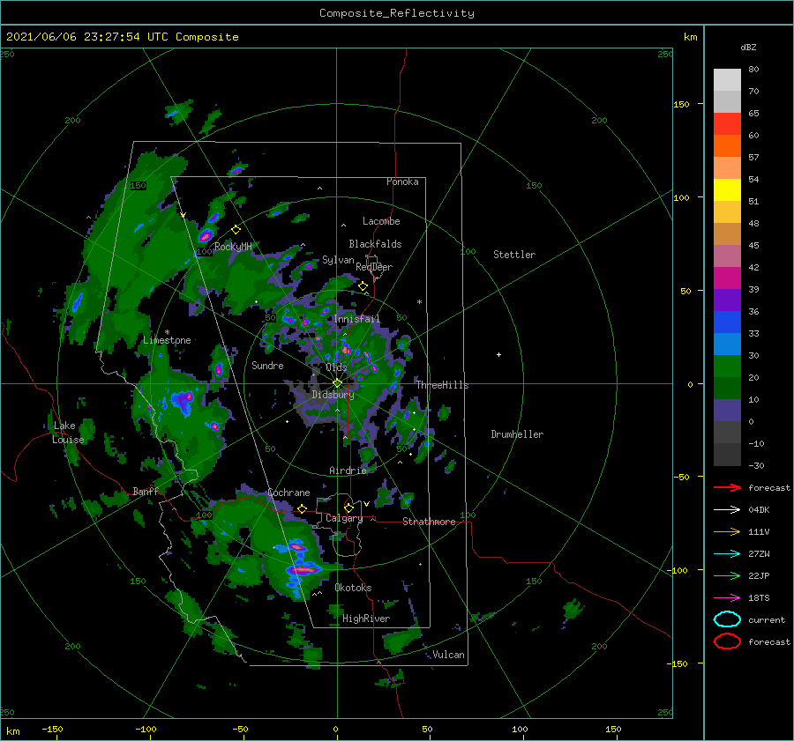The height and width of the screenshot is (741, 794).
Task: Click the Sundre town label
Action: coord(267,365)
